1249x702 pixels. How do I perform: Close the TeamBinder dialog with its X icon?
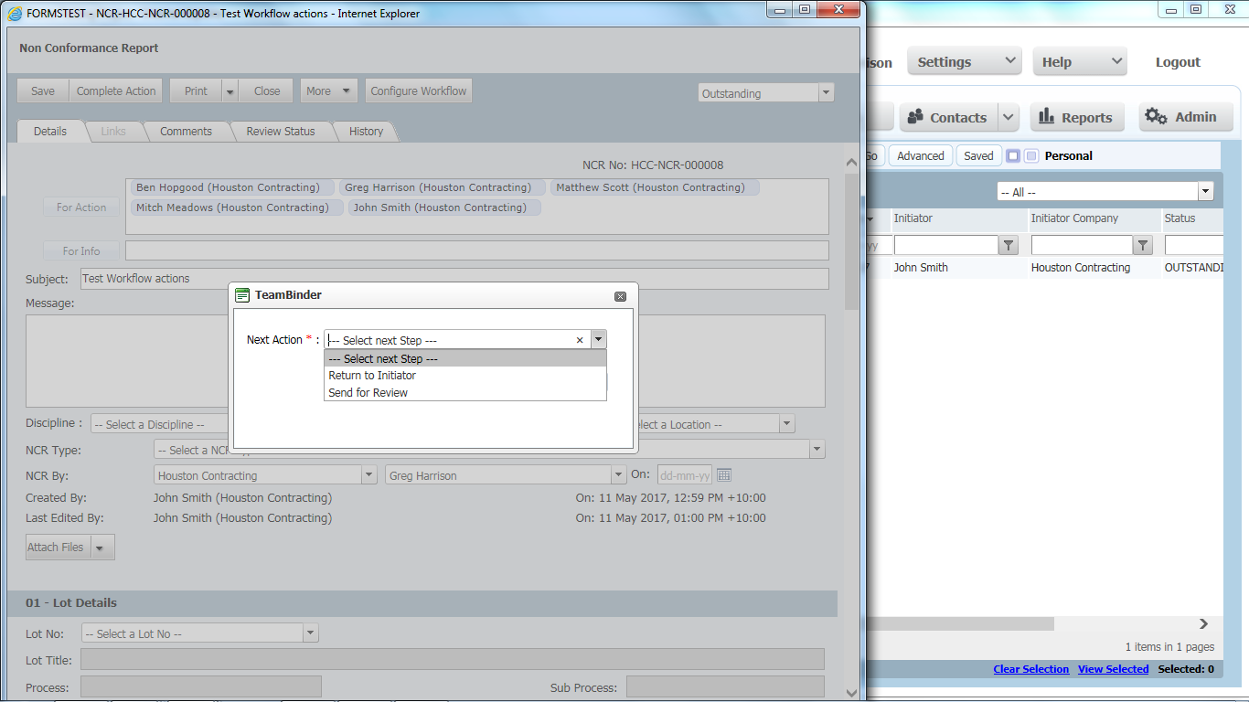(620, 296)
